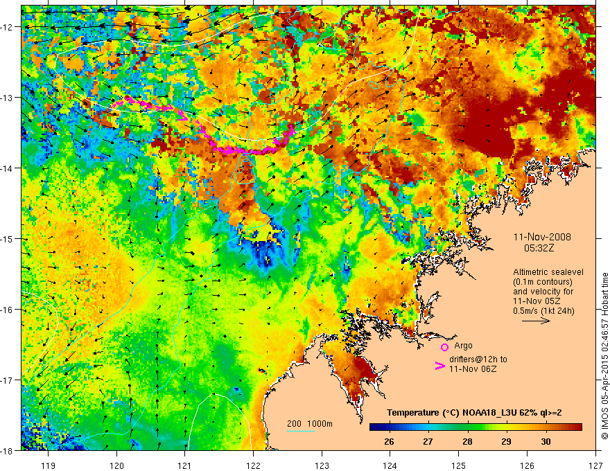This screenshot has height=471, width=610.
Task: Click longitude label 121 on bottom axis
Action: (x=185, y=465)
